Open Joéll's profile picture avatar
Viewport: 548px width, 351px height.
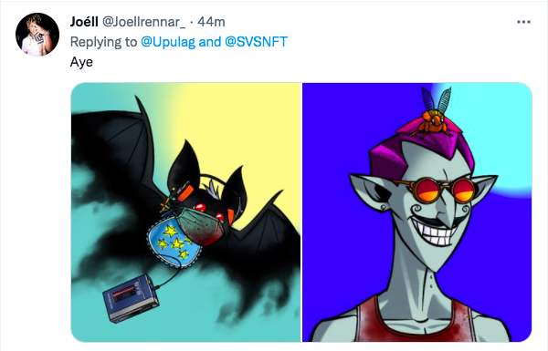pyautogui.click(x=37, y=35)
